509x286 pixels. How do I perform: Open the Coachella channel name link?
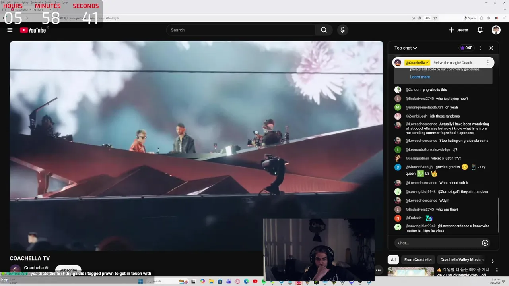click(x=34, y=268)
